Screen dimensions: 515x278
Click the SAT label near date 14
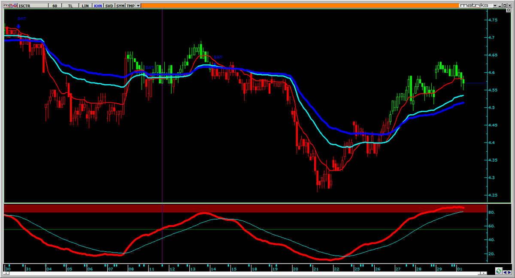(x=218, y=57)
